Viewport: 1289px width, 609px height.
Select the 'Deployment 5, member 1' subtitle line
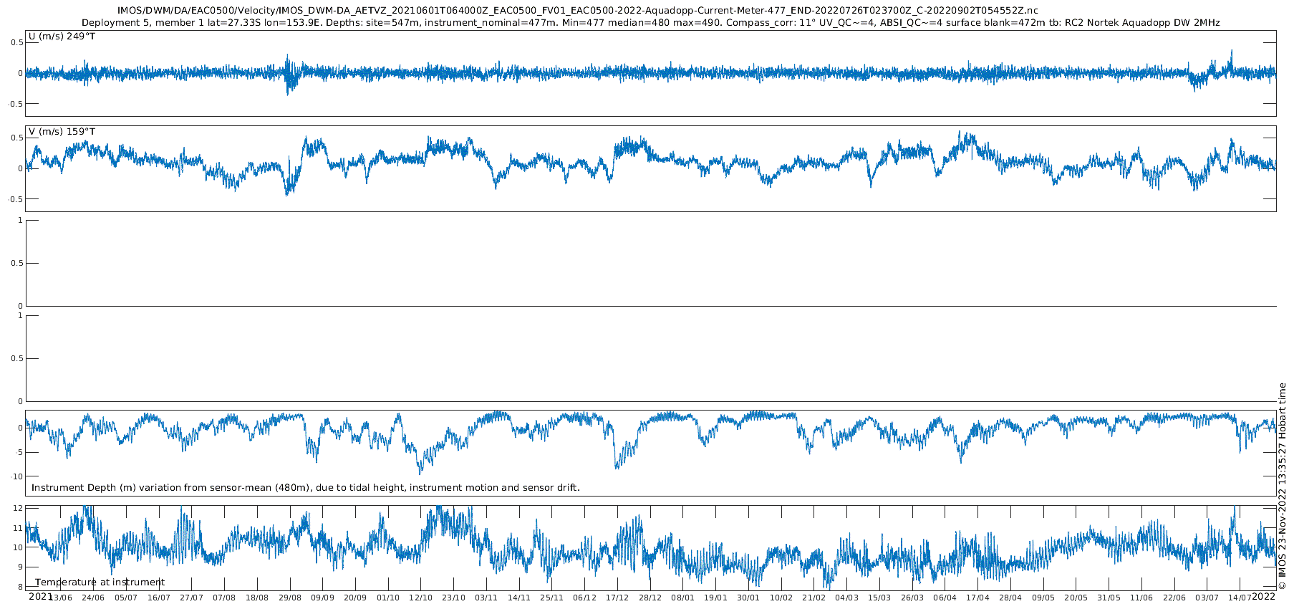650,23
